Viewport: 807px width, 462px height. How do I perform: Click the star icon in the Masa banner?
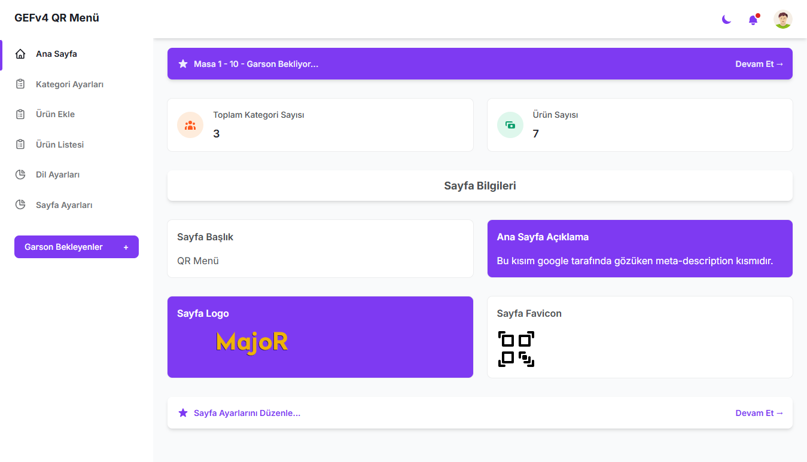tap(183, 64)
